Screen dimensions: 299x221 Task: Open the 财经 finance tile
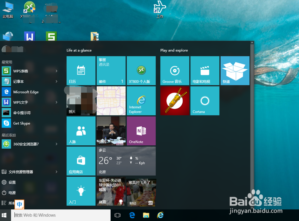pos(141,192)
